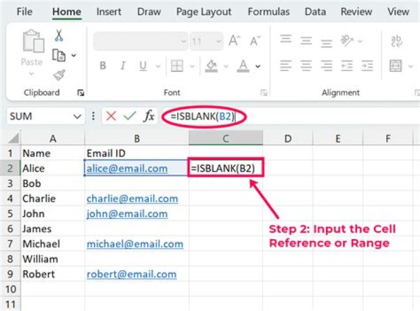Confirm formula with the green checkmark
The image size is (420, 311).
tap(130, 116)
